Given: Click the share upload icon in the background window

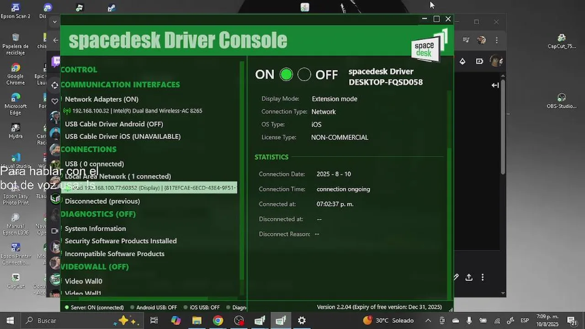Looking at the screenshot, I should pos(469,277).
